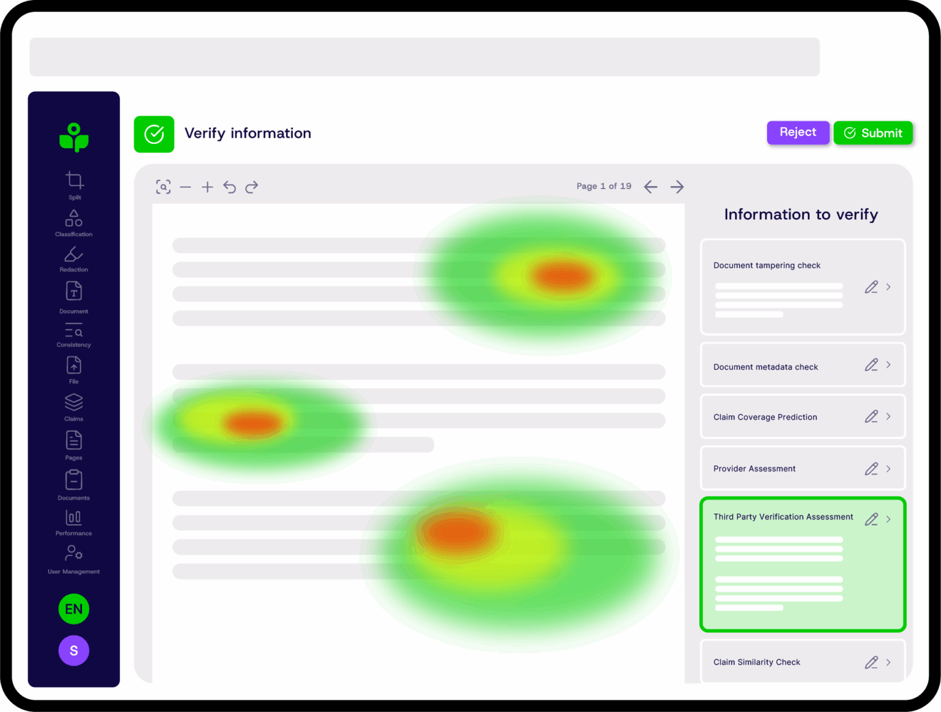Redo the last undone change
Image resolution: width=941 pixels, height=712 pixels.
(252, 187)
